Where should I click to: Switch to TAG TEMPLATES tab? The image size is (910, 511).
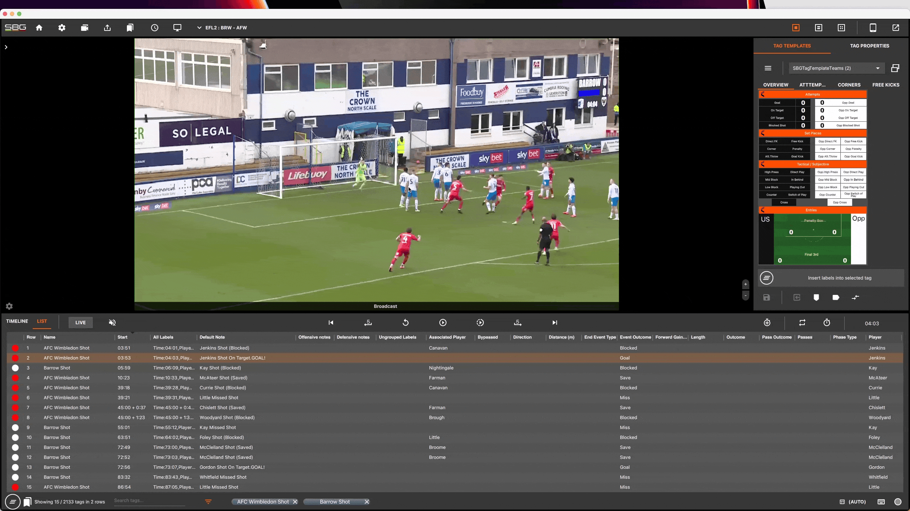click(792, 46)
